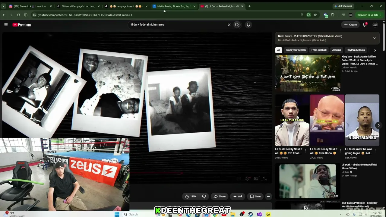The width and height of the screenshot is (386, 217).
Task: Select the Rhythm & Blues chip
Action: [356, 50]
